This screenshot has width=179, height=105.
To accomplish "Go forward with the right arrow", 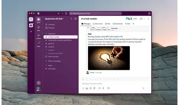I will 62,14.
